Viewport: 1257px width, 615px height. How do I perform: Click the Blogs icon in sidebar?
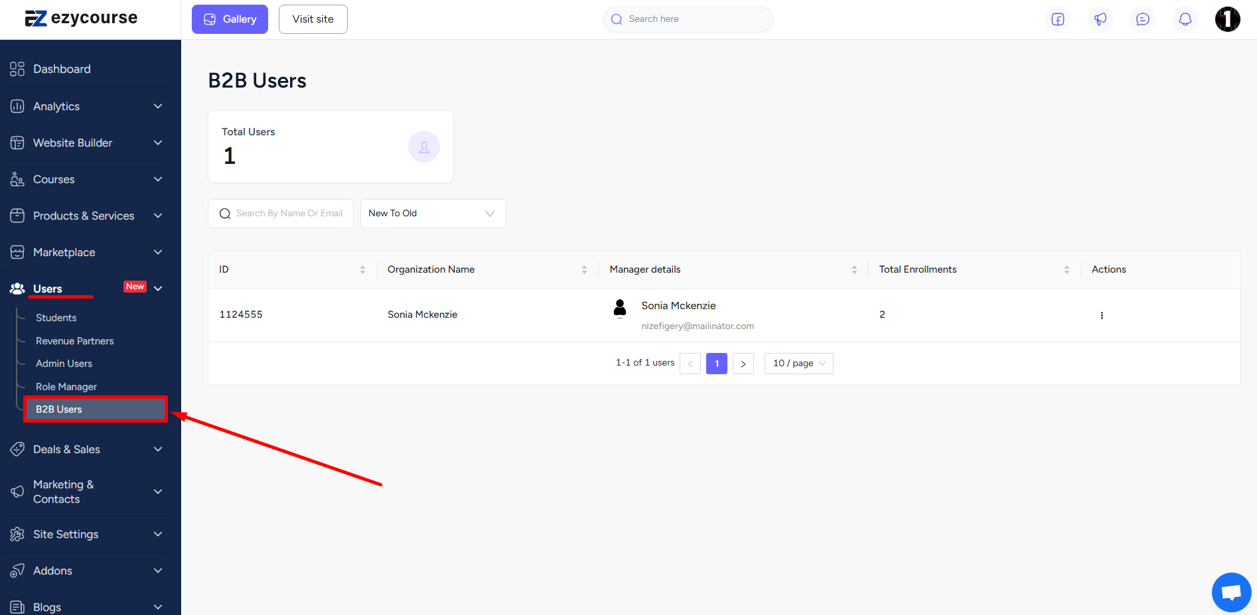(x=17, y=607)
